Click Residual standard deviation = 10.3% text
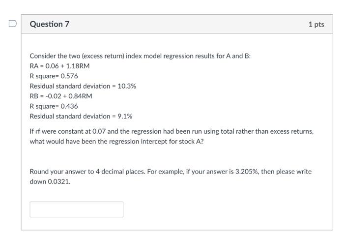Screen dimensions: 344x240 point(83,86)
